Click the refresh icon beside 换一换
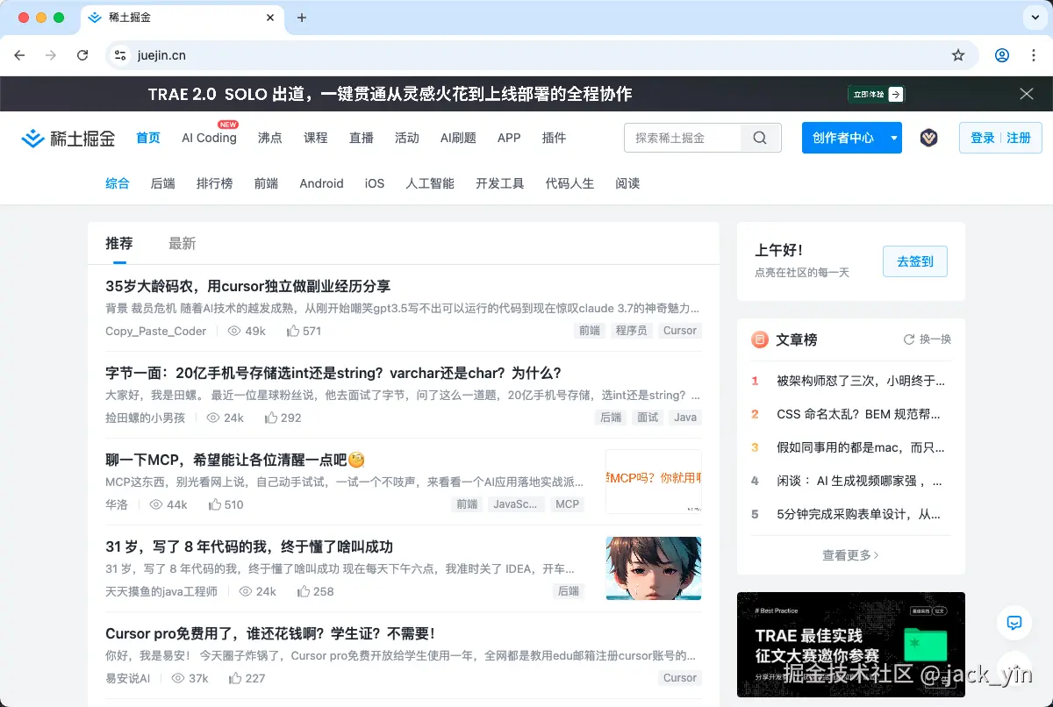Screen dimensions: 1053x707 pyautogui.click(x=909, y=339)
